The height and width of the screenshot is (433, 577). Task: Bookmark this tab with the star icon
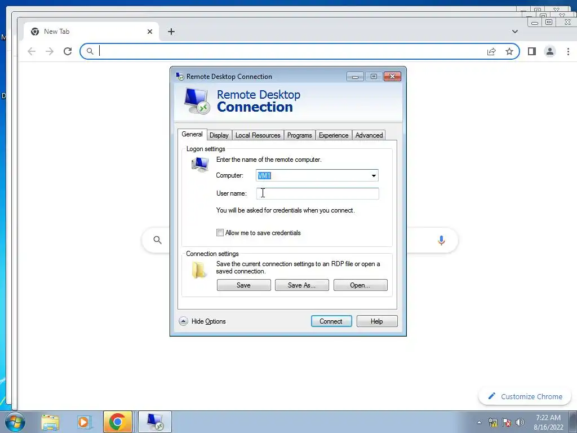[x=509, y=51]
